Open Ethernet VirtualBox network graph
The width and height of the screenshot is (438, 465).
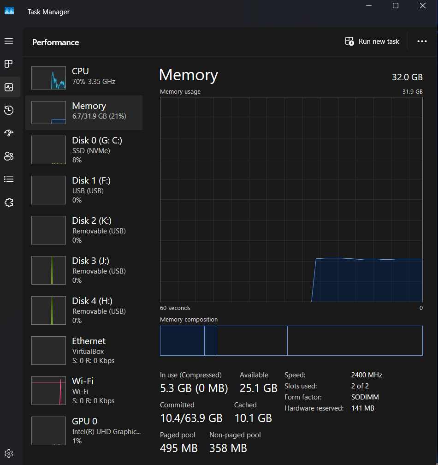[84, 350]
